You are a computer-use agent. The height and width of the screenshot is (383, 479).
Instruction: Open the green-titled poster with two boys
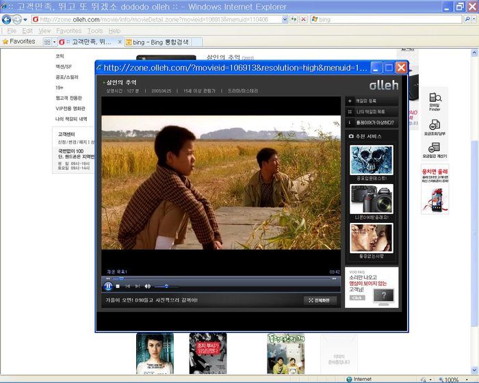pyautogui.click(x=285, y=354)
